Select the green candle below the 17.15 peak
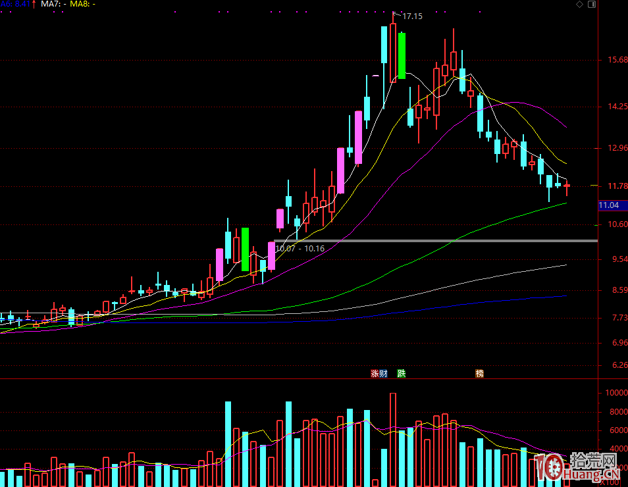 (x=402, y=56)
